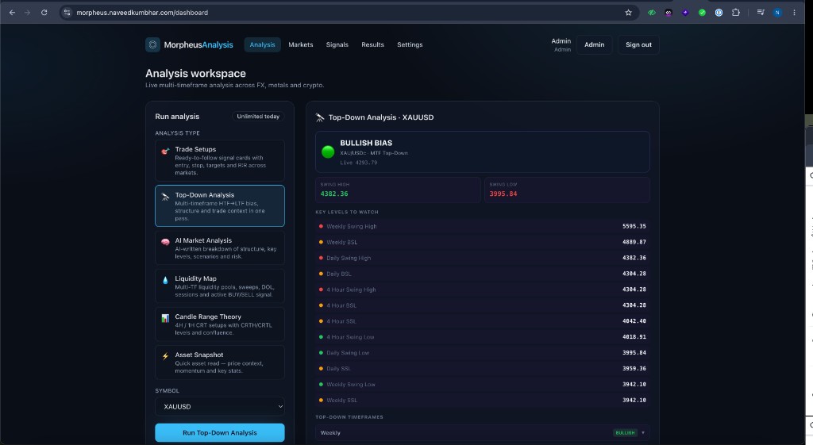Click the Sign out button
813x445 pixels.
pyautogui.click(x=638, y=44)
